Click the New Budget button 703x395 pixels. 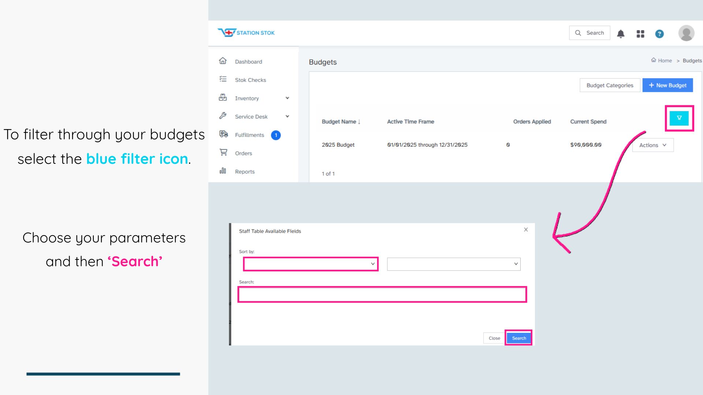667,85
